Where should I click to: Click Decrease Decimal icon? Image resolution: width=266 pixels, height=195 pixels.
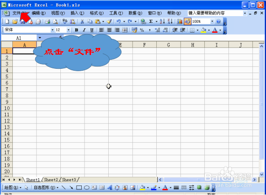[x=165, y=30]
